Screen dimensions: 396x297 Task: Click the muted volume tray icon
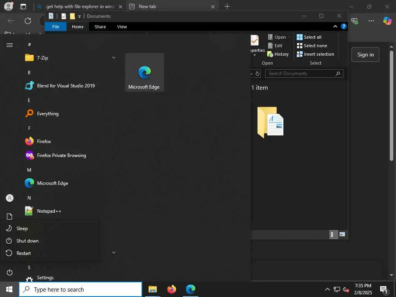point(346,289)
